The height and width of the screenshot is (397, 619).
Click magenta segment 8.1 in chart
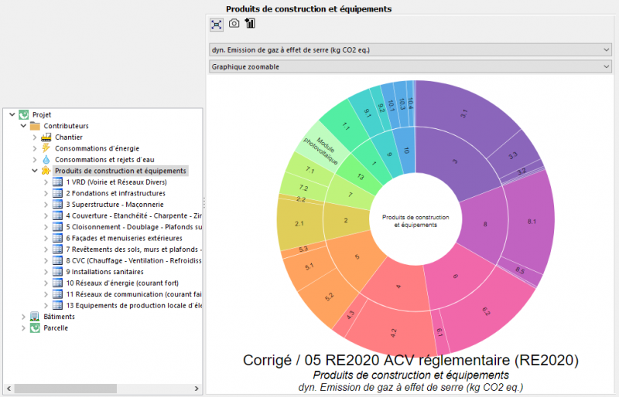point(532,222)
